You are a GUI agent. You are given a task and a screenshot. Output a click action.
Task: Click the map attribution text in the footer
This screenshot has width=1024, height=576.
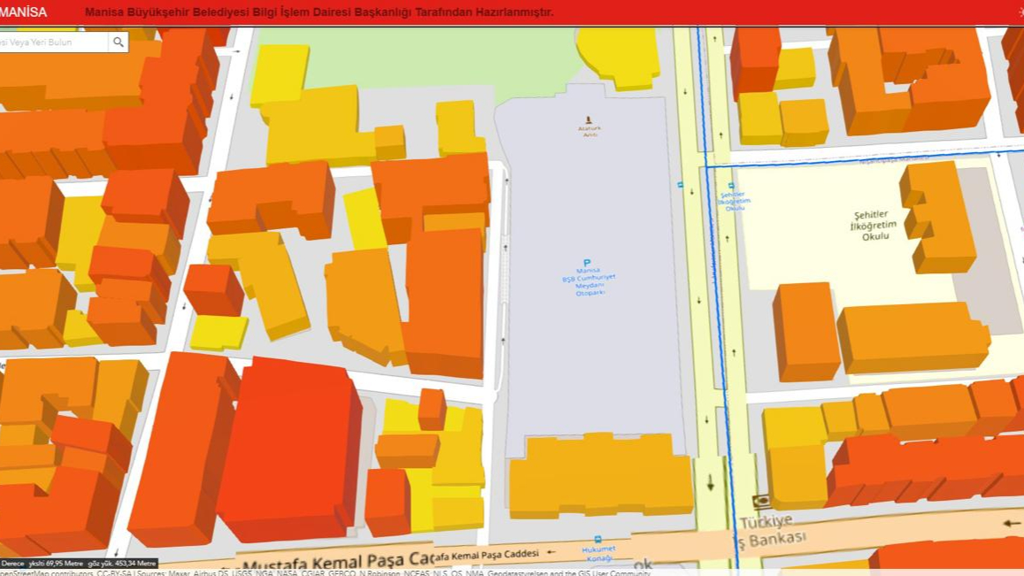pos(354,572)
